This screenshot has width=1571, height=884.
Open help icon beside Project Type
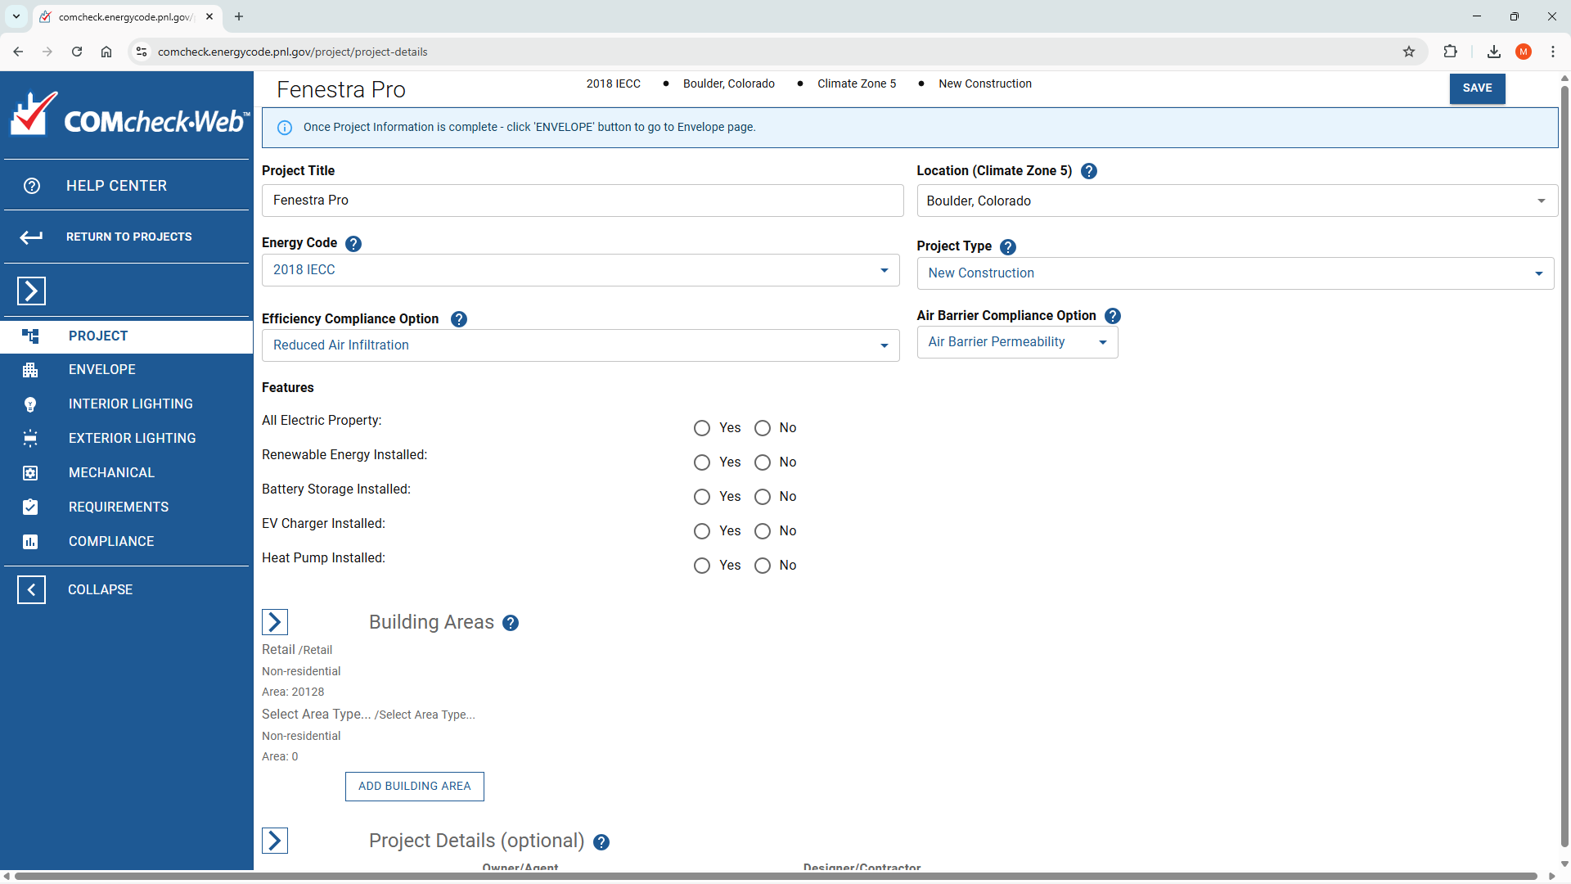coord(1008,247)
